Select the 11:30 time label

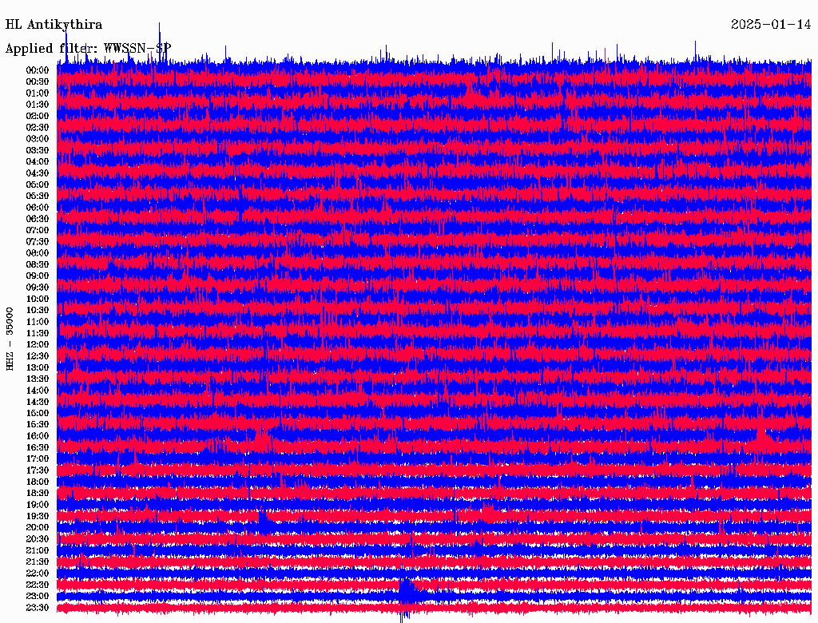(x=38, y=333)
